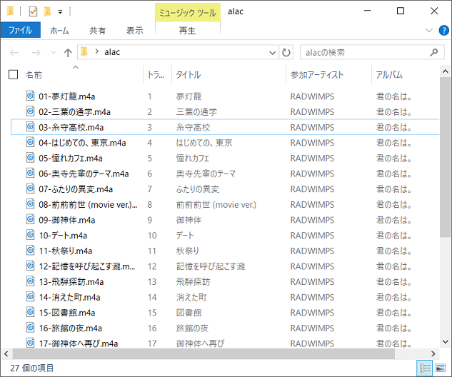Screen dimensions: 452x377
Task: Click the icon of 12-記憶を呼び起こす瀧 file
Action: tap(30, 266)
